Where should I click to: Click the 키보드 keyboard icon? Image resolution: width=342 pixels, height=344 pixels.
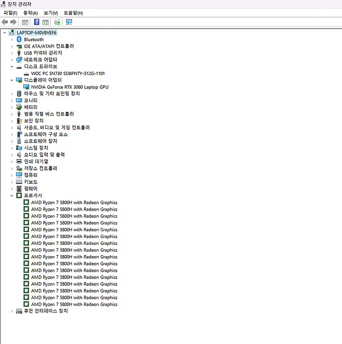(x=19, y=182)
